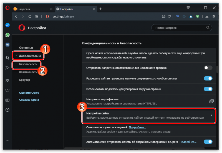Open Настроить сертификаты external window icon
This screenshot has height=153, width=222.
coord(211,101)
